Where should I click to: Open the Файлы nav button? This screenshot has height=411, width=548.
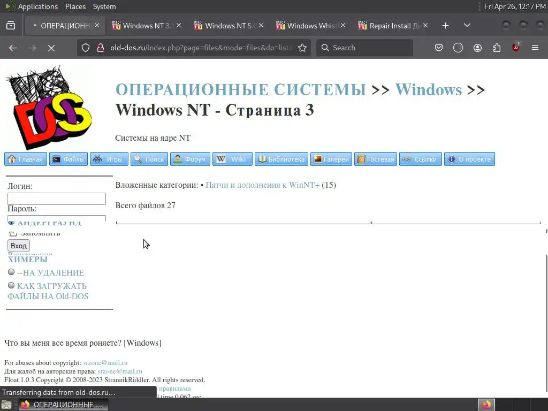(68, 159)
